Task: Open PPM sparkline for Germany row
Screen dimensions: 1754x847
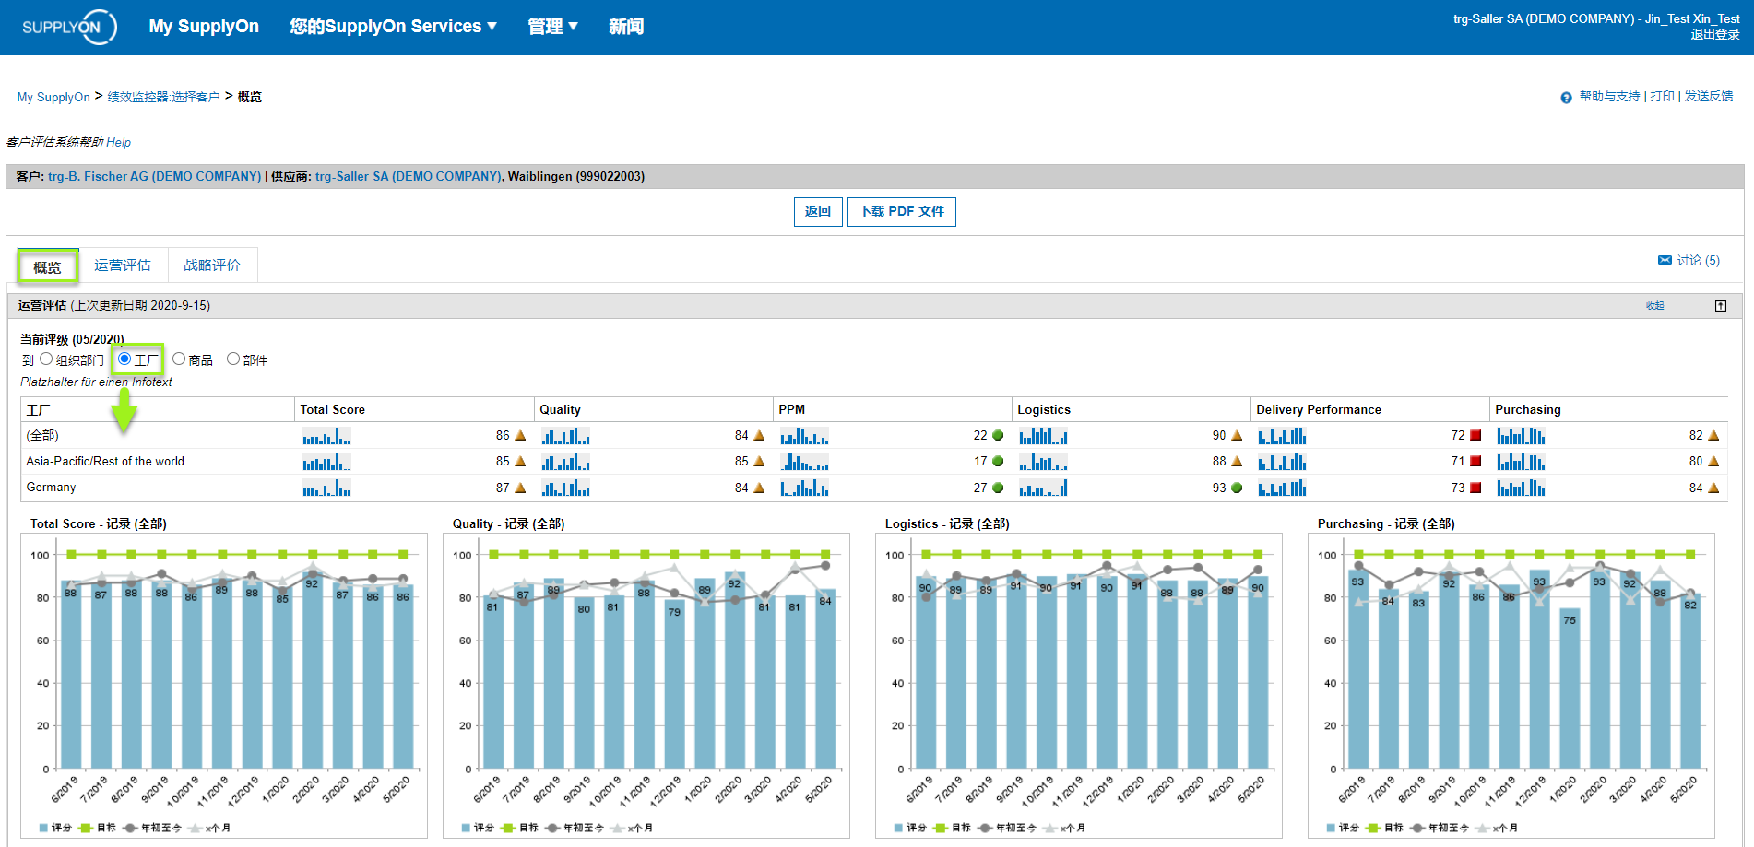Action: pos(804,488)
